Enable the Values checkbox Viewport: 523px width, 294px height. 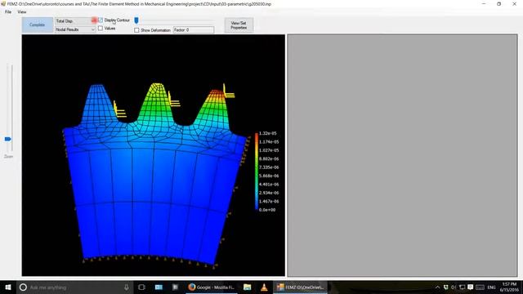point(101,29)
